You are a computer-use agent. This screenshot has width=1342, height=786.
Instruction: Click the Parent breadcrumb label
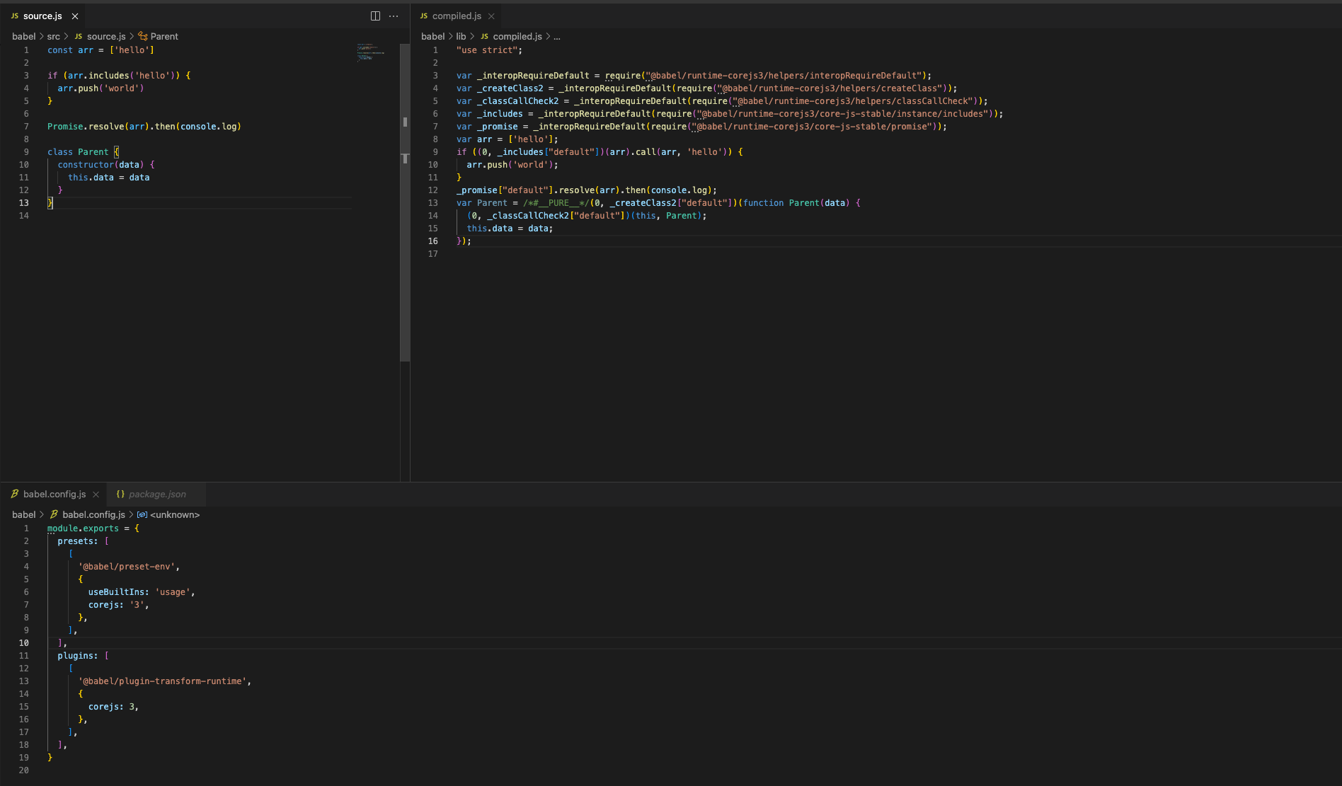click(x=164, y=36)
